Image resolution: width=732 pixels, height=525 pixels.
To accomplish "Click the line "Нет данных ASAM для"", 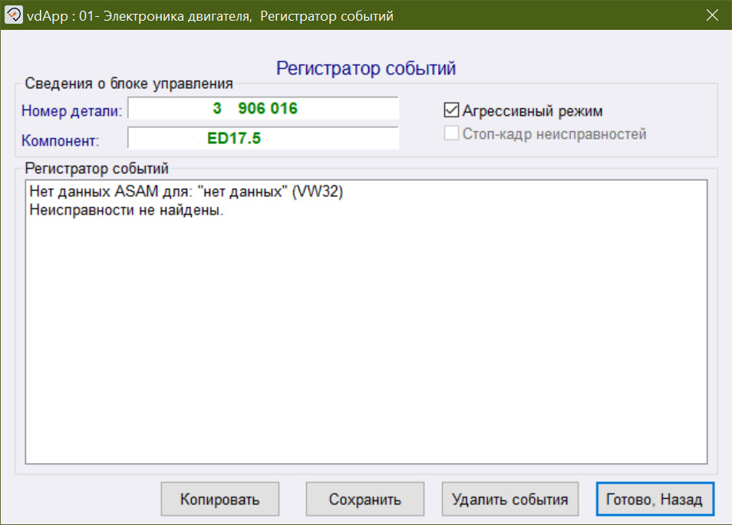I will (x=186, y=191).
